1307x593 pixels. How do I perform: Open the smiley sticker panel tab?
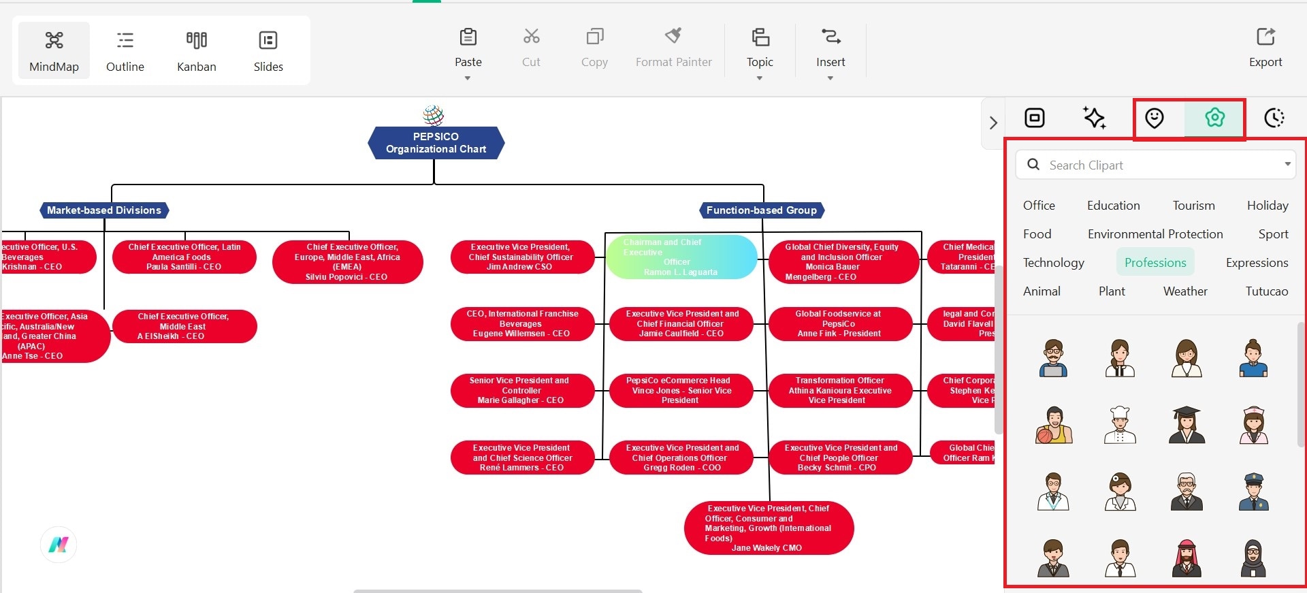pyautogui.click(x=1155, y=118)
